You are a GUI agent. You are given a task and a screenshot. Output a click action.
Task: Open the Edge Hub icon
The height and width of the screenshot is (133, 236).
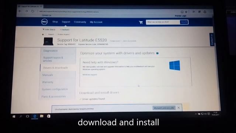(x=194, y=12)
